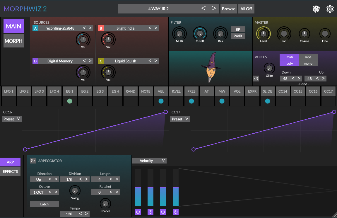Open the CC17 Preset dropdown
Image resolution: width=337 pixels, height=218 pixels.
coord(180,119)
